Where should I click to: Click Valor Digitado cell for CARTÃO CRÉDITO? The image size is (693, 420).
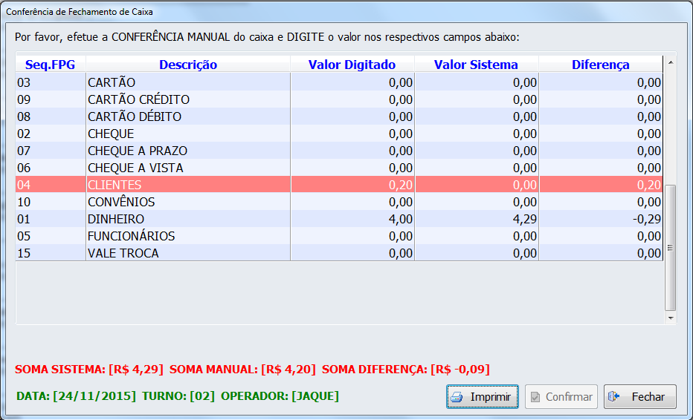(x=352, y=99)
